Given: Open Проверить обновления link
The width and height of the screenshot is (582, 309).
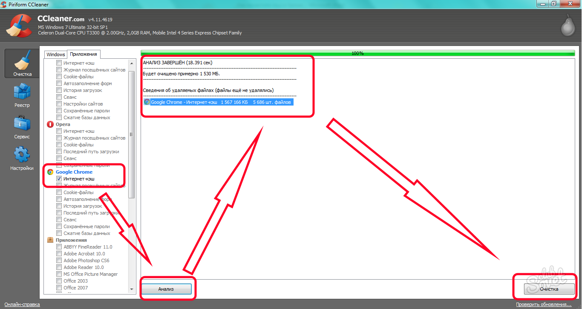Looking at the screenshot, I should click(x=544, y=304).
